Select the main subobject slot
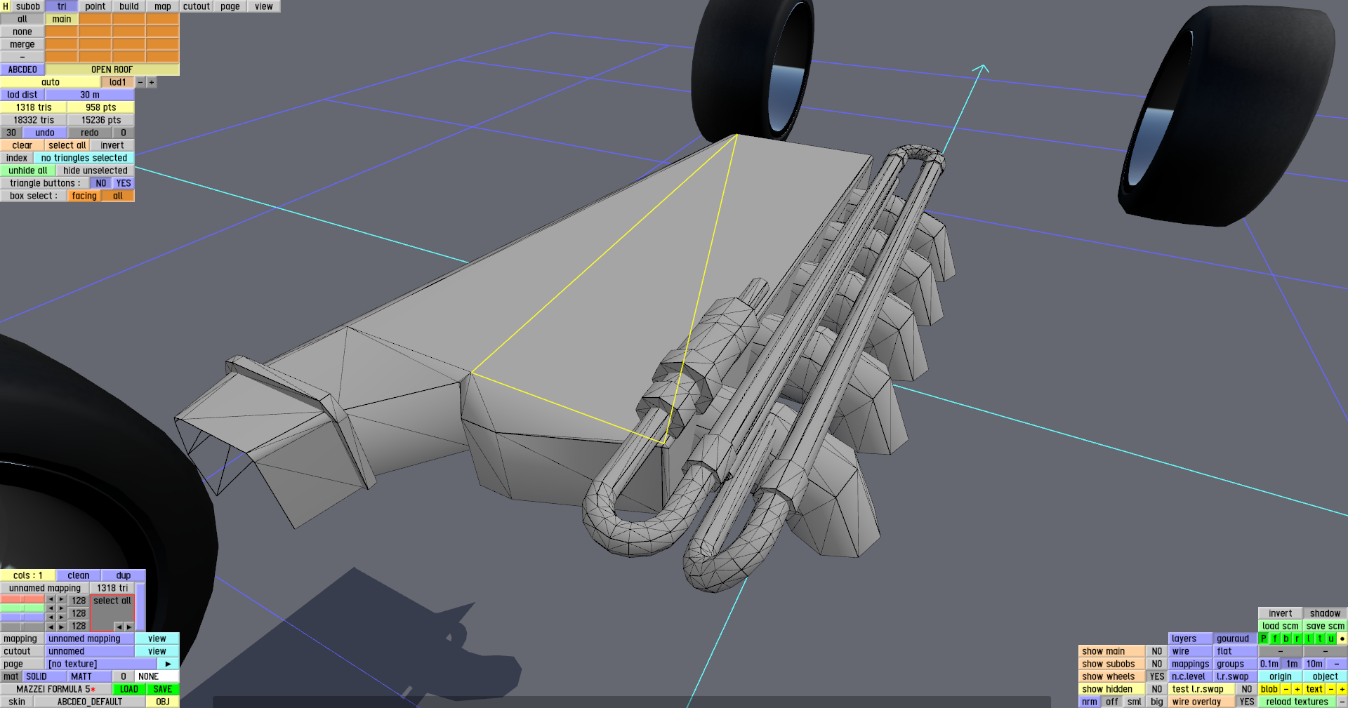The height and width of the screenshot is (708, 1348). pyautogui.click(x=62, y=19)
